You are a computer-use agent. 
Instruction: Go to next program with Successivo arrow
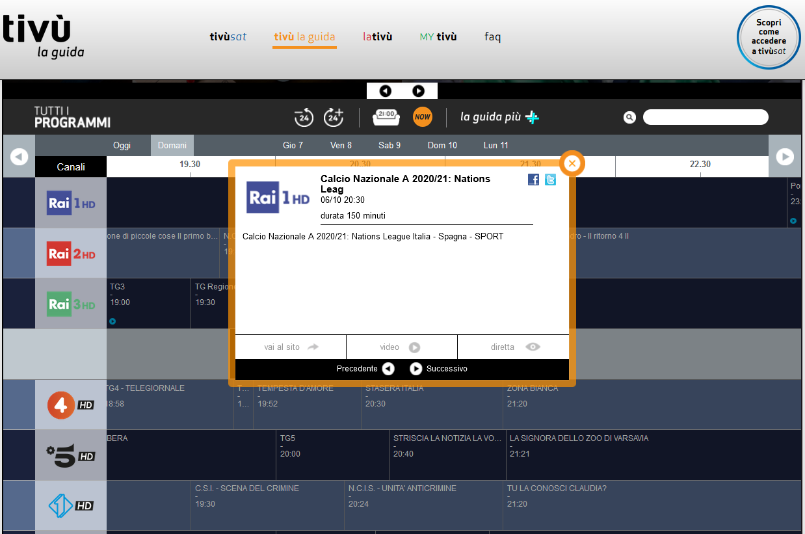pos(416,369)
